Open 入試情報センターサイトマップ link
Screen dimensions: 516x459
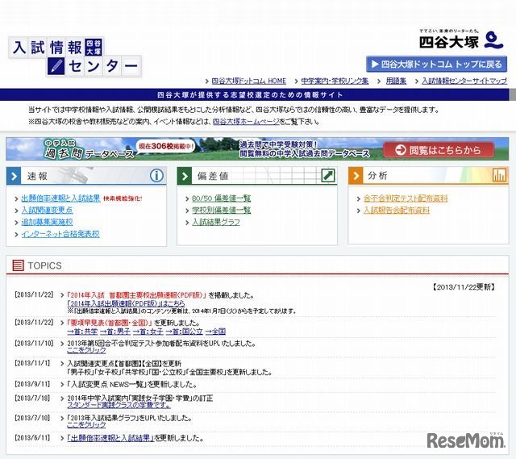464,81
